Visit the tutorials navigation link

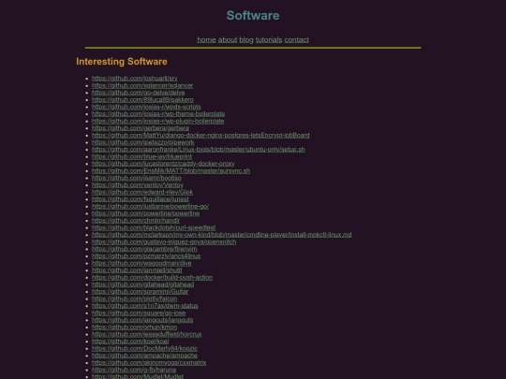(269, 39)
